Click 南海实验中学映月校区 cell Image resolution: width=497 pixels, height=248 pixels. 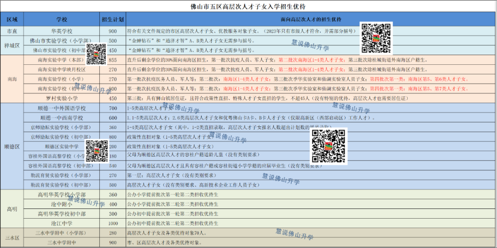pyautogui.click(x=62, y=69)
